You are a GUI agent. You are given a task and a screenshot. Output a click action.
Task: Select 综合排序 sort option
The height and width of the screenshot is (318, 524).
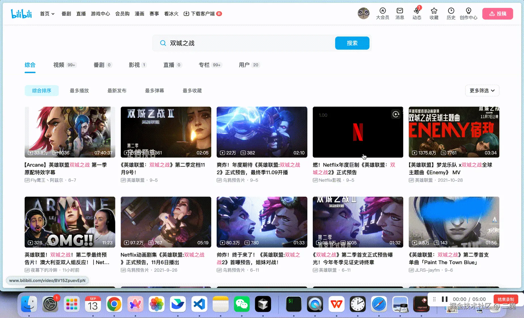tap(42, 90)
